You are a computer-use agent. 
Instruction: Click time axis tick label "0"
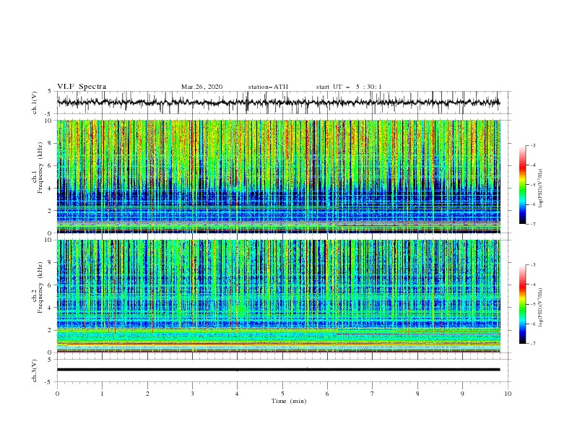pyautogui.click(x=57, y=394)
